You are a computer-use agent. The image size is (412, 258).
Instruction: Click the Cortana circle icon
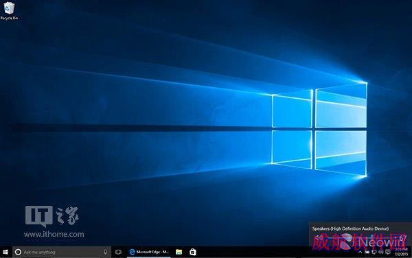pos(18,253)
